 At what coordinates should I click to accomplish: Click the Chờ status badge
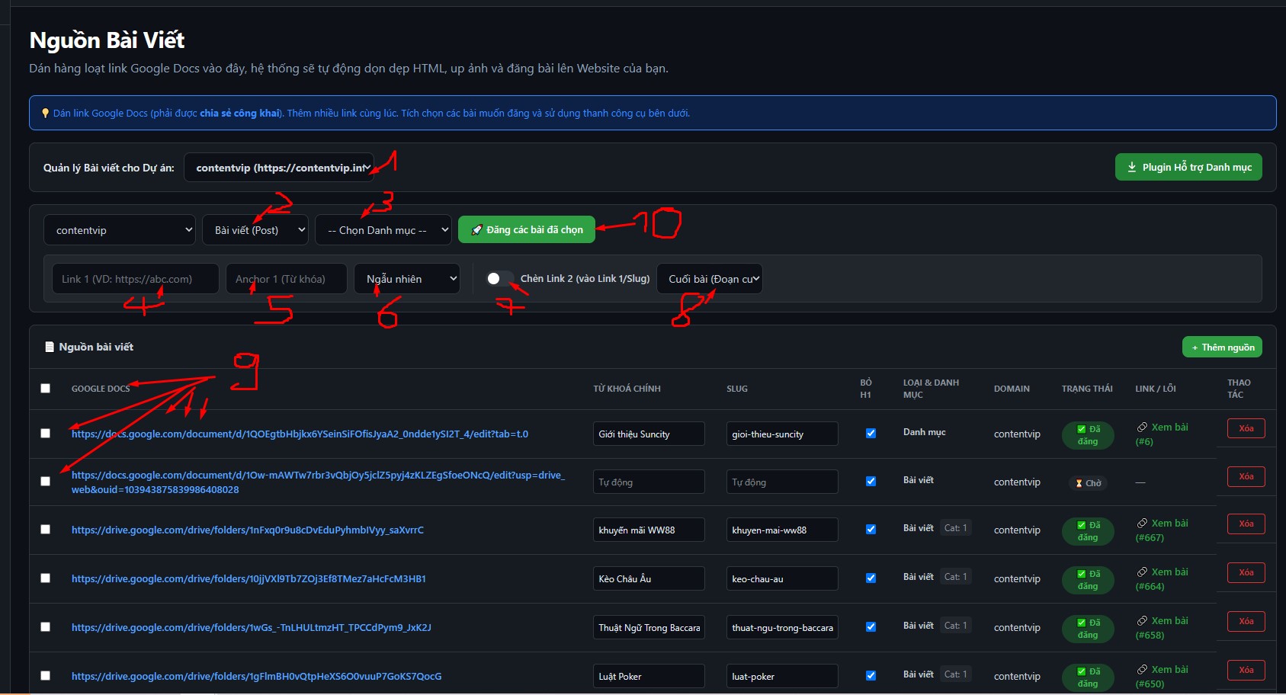(x=1088, y=483)
